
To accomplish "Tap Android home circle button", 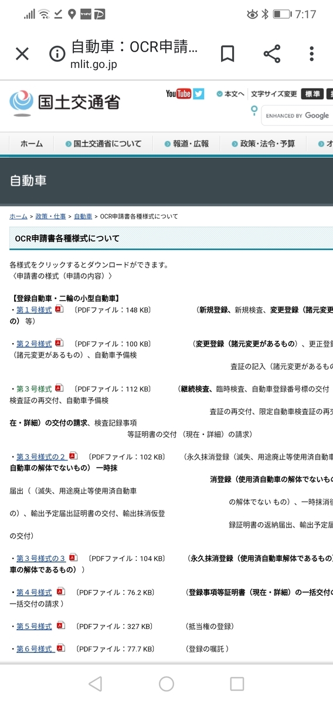I will (x=167, y=683).
